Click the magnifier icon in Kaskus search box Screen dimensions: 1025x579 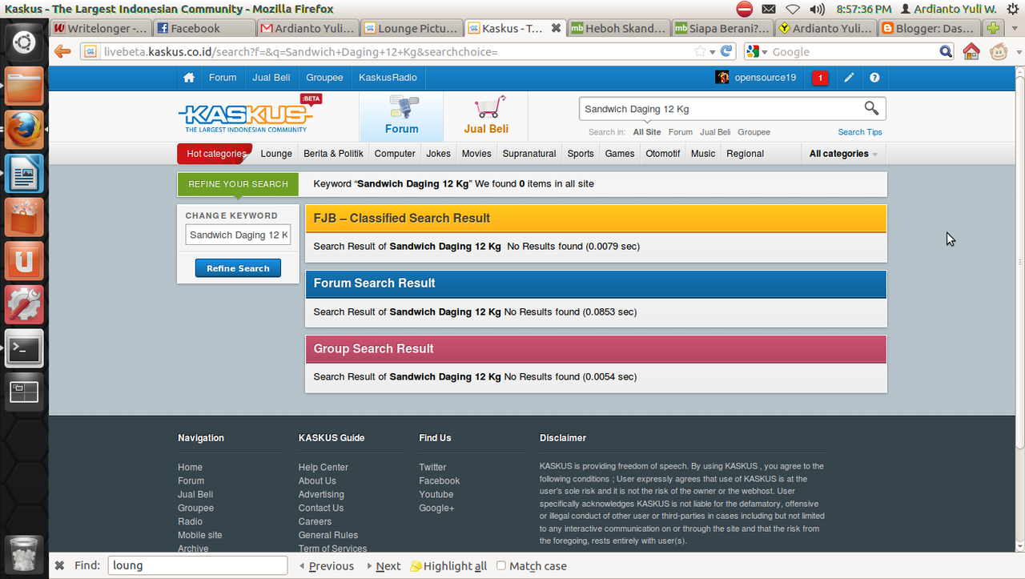pyautogui.click(x=871, y=108)
